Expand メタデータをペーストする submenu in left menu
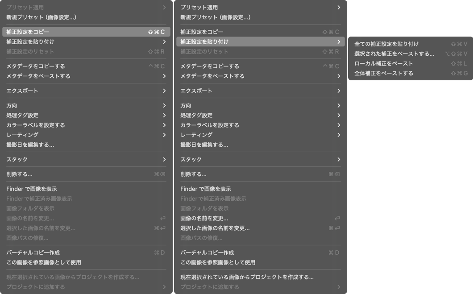 click(86, 76)
